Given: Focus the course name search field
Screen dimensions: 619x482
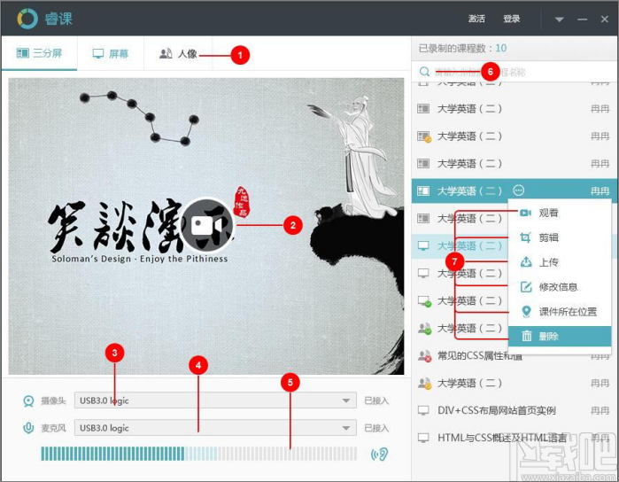Looking at the screenshot, I should (x=514, y=72).
